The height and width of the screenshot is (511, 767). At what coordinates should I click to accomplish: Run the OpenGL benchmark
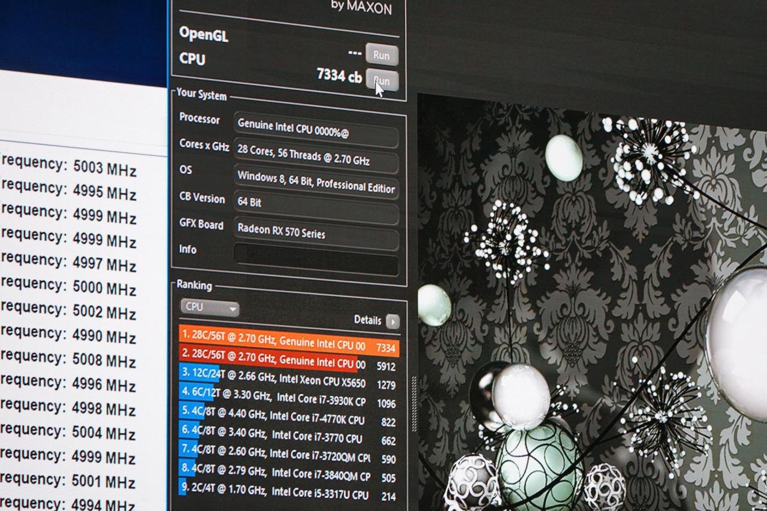point(382,55)
